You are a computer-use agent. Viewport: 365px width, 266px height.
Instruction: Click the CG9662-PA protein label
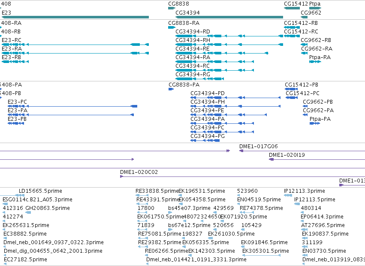[318, 111]
